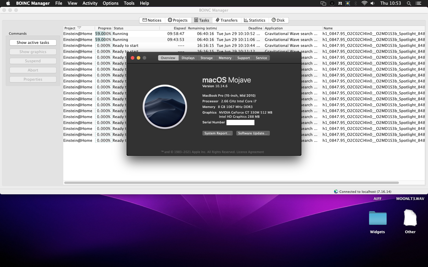Open the Activity menu
Image resolution: width=428 pixels, height=267 pixels.
90,3
